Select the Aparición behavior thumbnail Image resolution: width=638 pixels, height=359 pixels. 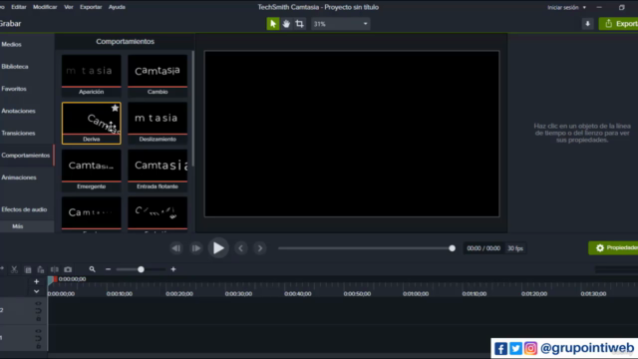91,76
